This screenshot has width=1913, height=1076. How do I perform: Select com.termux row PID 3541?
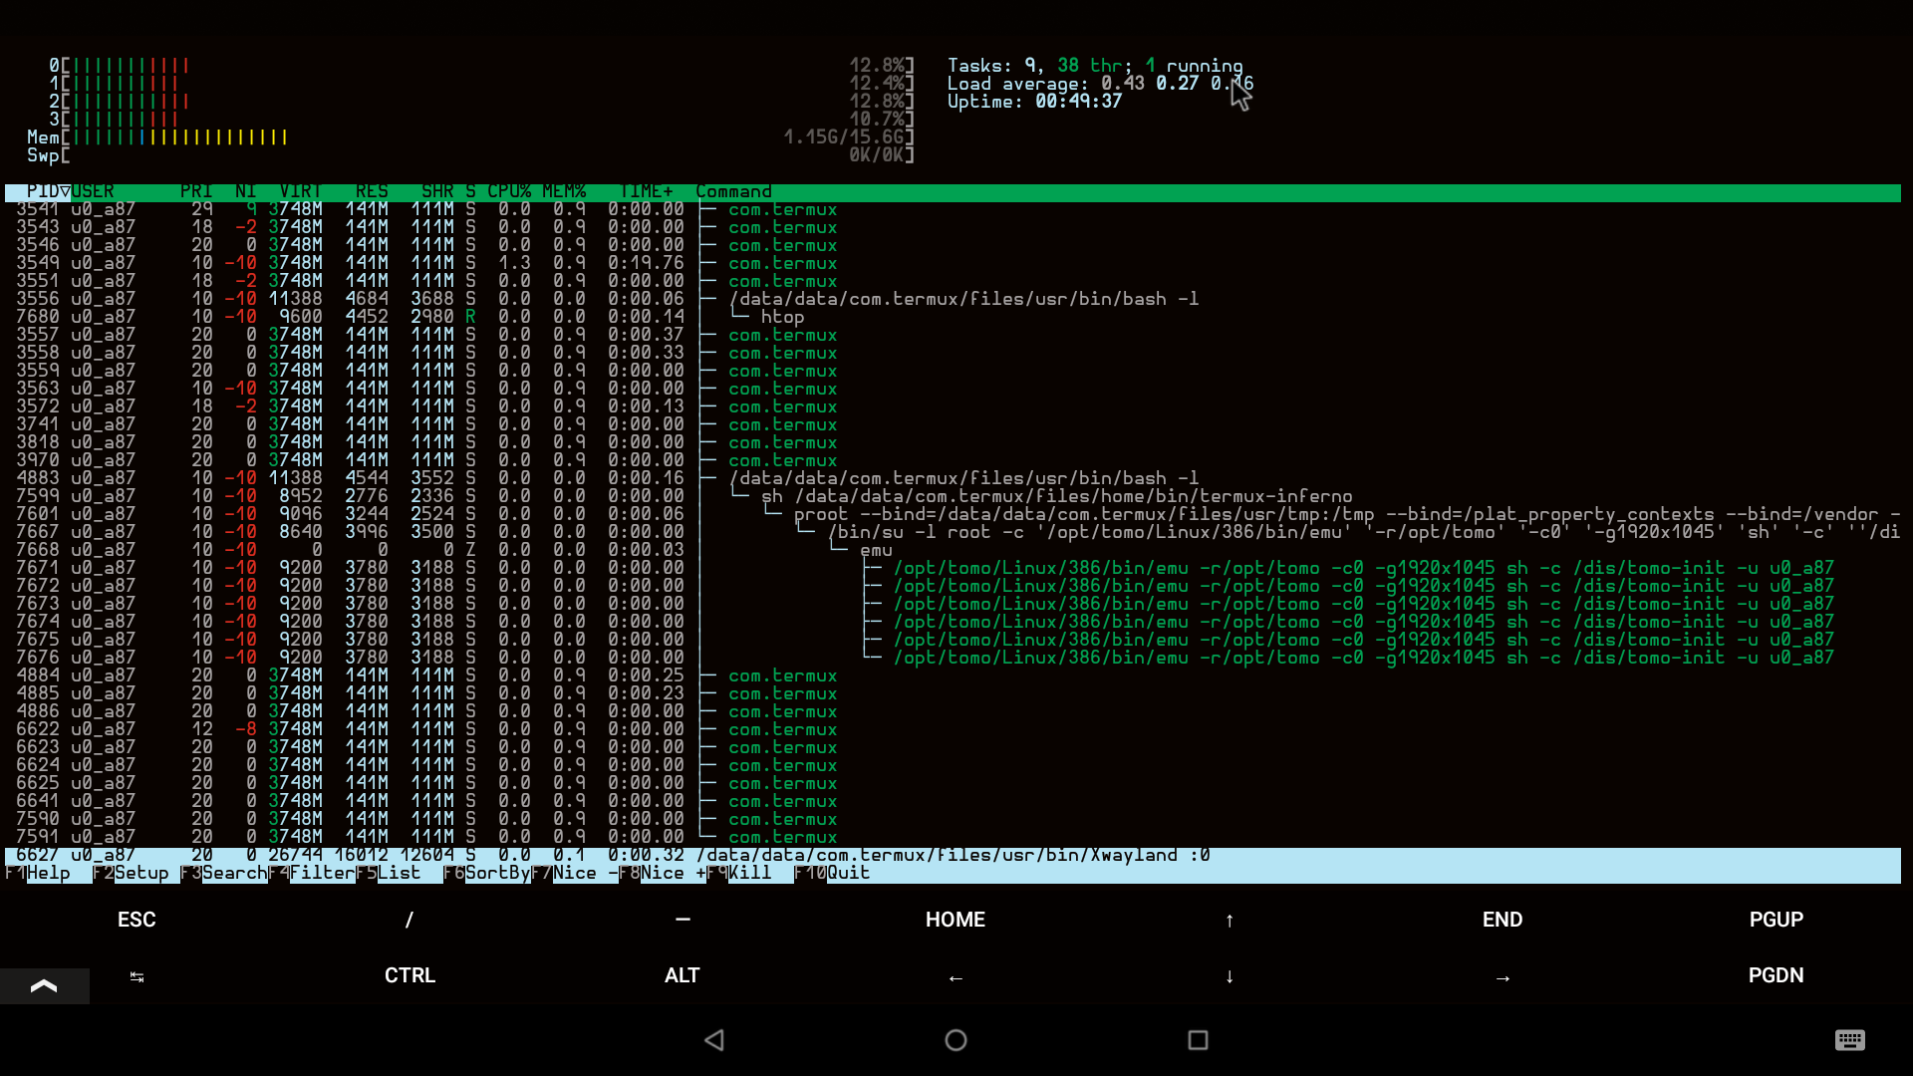tap(953, 209)
